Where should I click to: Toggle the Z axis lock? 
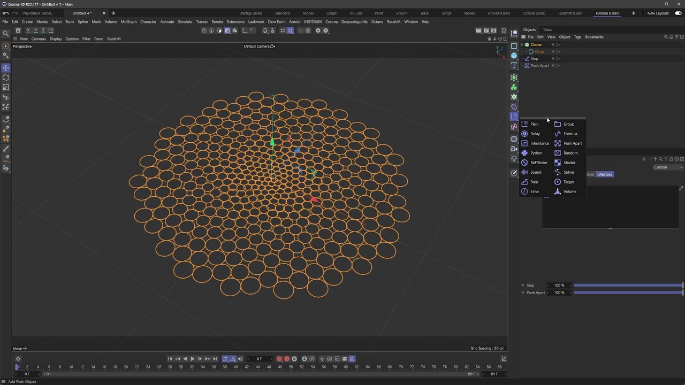pos(42,30)
